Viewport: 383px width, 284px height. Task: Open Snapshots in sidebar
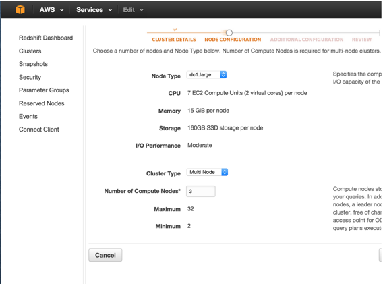tap(33, 64)
